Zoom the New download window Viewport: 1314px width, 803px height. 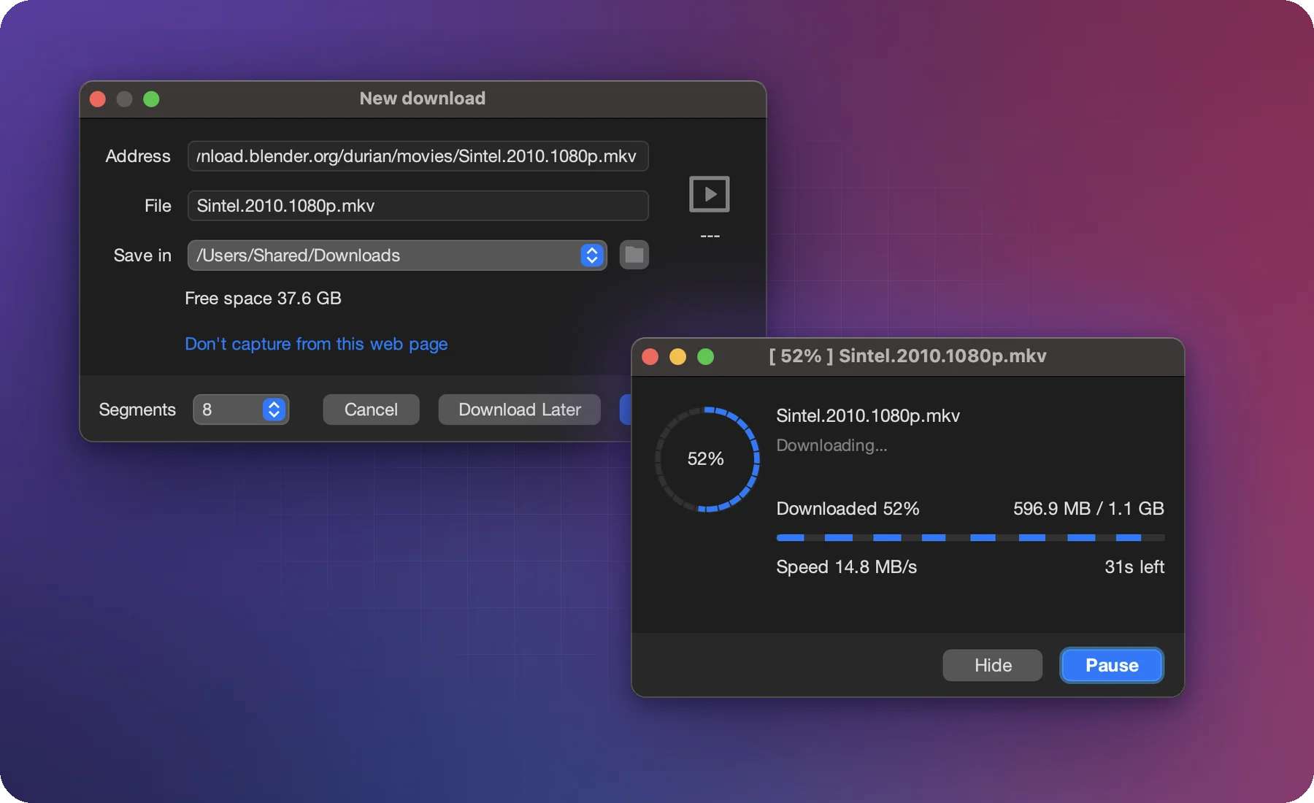(x=151, y=99)
